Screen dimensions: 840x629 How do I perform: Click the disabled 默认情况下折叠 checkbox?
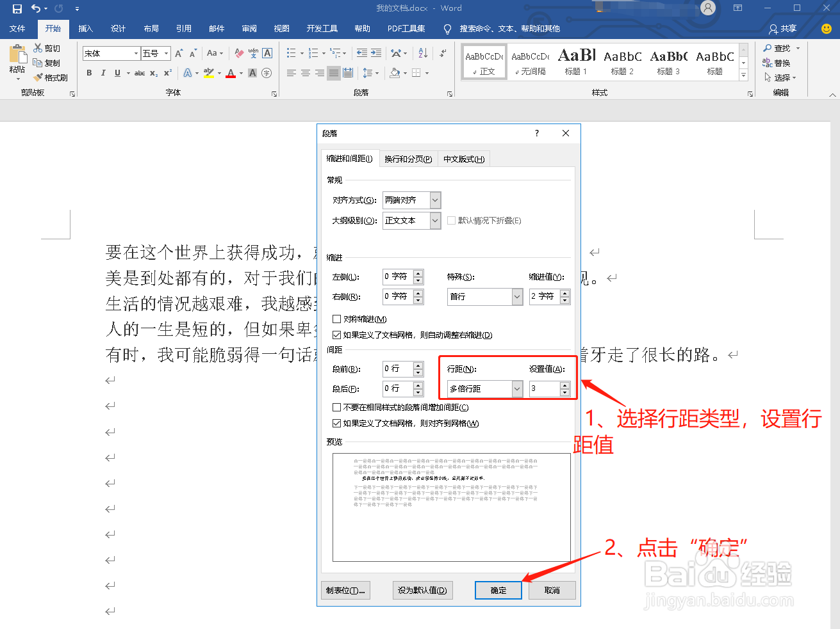(451, 220)
